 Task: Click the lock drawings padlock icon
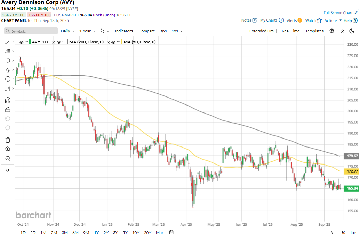click(x=8, y=110)
